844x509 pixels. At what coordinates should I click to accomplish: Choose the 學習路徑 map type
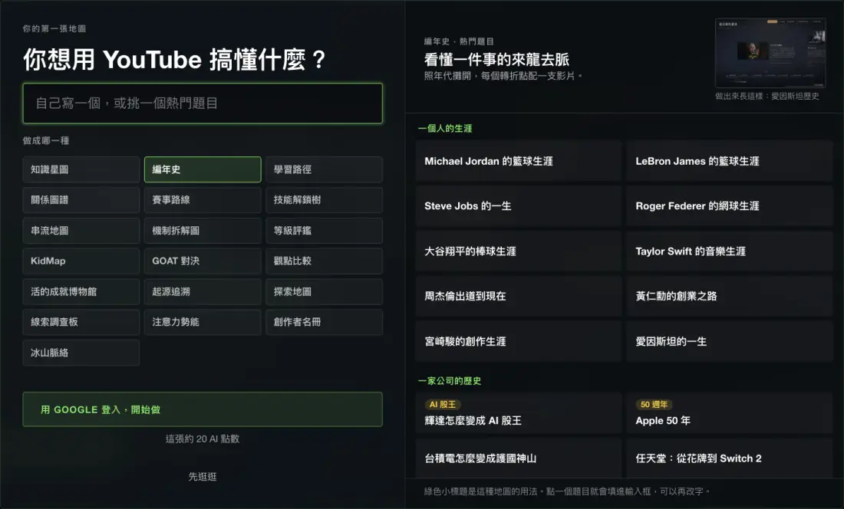pyautogui.click(x=324, y=169)
